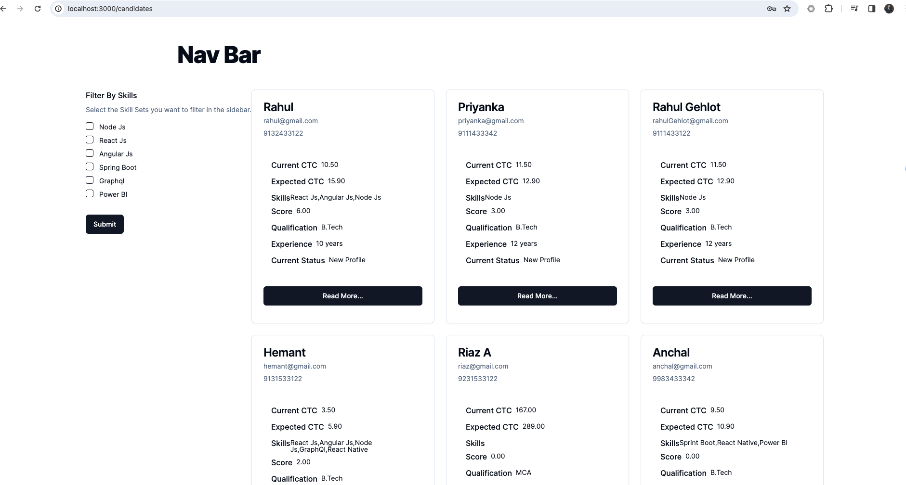Click Priyanka's Current Status New Profile
This screenshot has width=906, height=485.
(541, 260)
